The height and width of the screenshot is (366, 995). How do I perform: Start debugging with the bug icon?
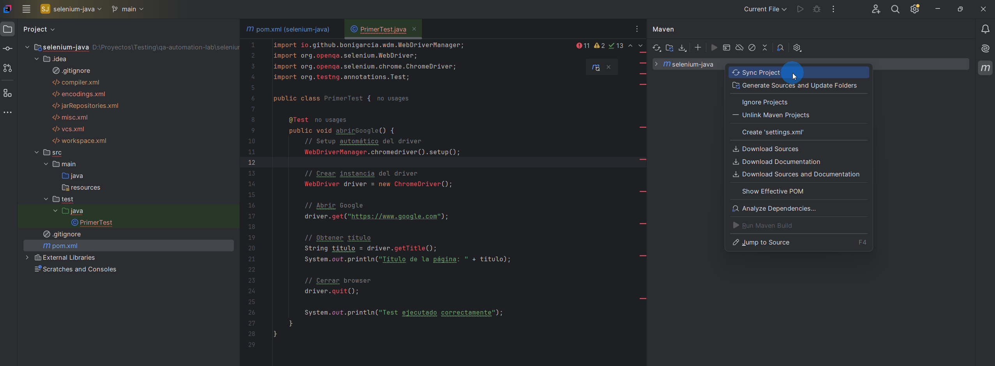(817, 9)
